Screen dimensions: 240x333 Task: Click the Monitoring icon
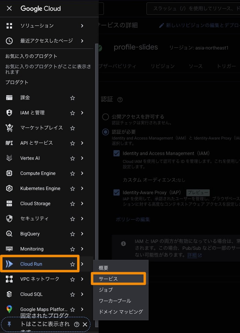click(9, 249)
